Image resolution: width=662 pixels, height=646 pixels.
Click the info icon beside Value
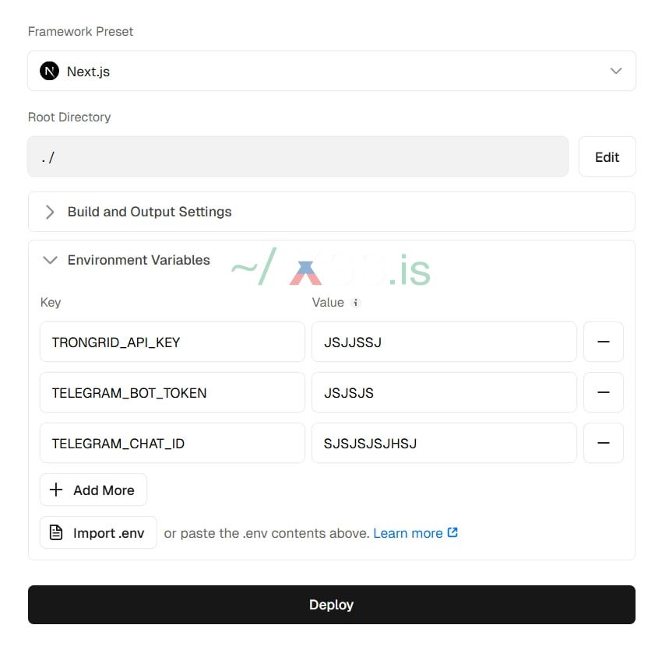pyautogui.click(x=356, y=303)
